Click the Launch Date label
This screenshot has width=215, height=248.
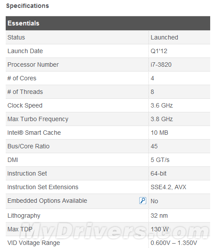point(25,51)
